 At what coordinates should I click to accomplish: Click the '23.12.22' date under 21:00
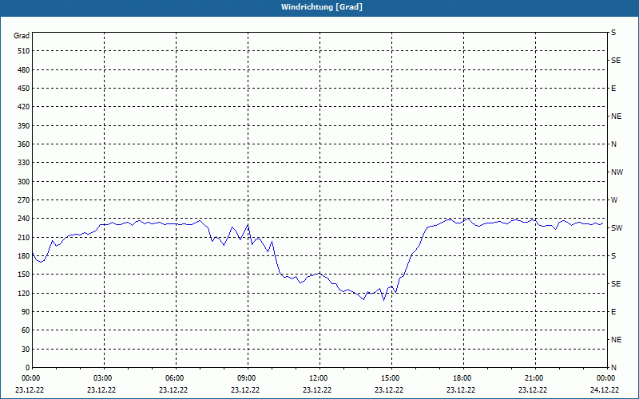pos(533,390)
